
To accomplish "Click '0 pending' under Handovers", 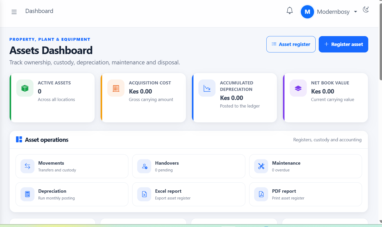I will click(164, 170).
